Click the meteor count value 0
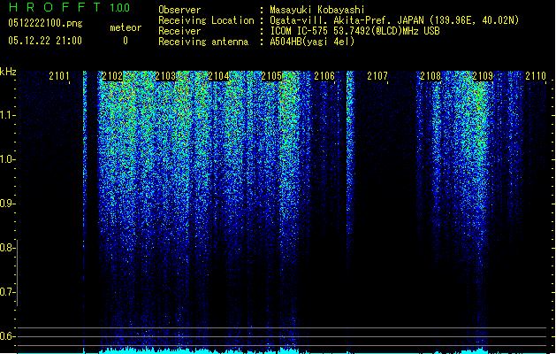This screenshot has width=556, height=354. tap(126, 41)
